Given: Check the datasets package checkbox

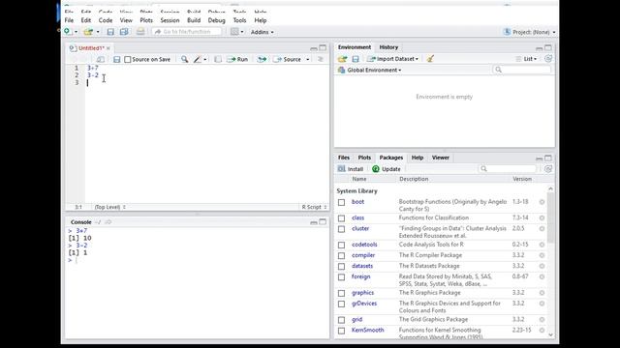Looking at the screenshot, I should point(341,266).
